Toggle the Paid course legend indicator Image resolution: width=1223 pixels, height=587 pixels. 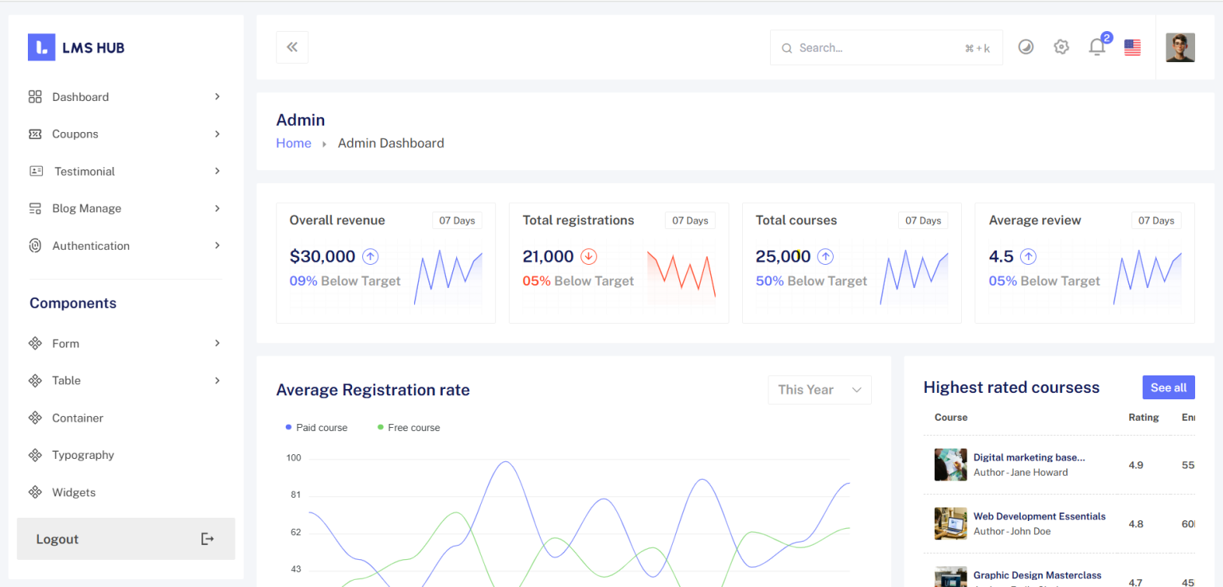[x=287, y=427]
